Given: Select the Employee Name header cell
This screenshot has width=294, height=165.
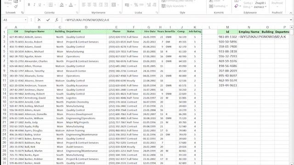Looking at the screenshot, I should pyautogui.click(x=39, y=32).
